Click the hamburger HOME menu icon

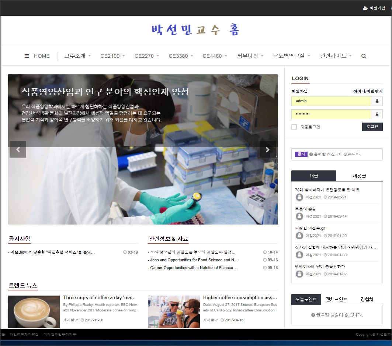[27, 56]
